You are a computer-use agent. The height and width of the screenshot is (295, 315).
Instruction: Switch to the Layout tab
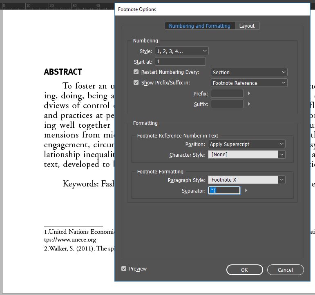pyautogui.click(x=247, y=26)
